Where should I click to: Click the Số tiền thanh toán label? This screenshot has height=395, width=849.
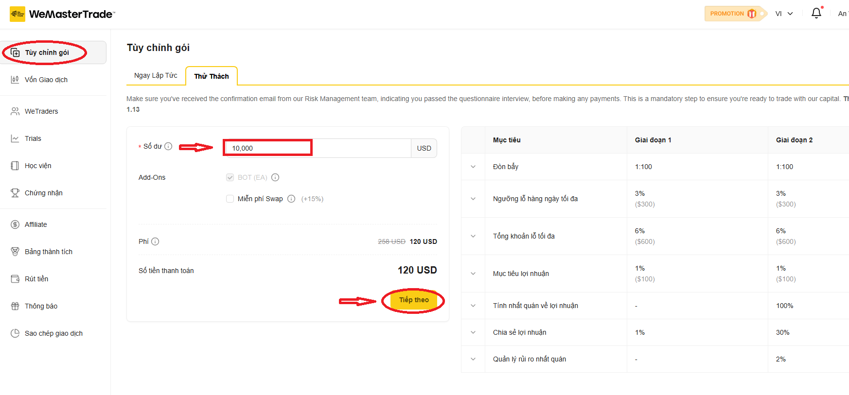tap(166, 271)
